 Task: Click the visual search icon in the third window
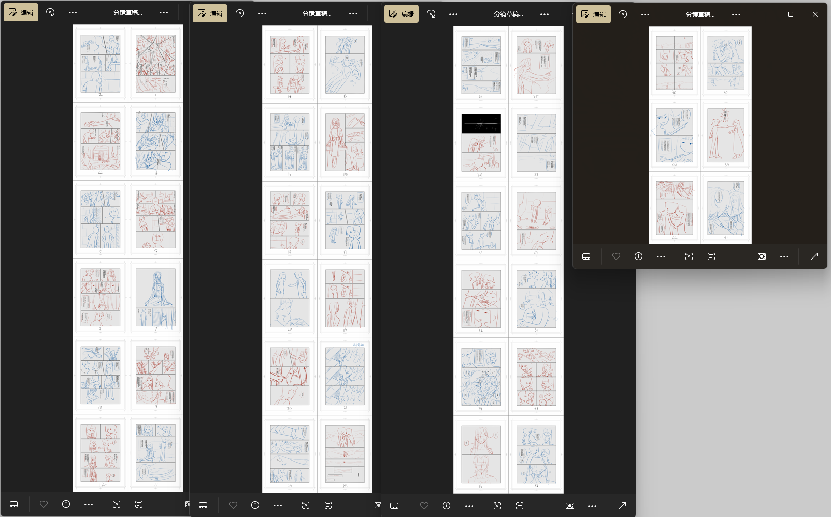pos(497,505)
